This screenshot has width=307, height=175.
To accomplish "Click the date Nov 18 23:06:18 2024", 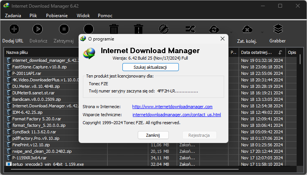I will point(262,67).
